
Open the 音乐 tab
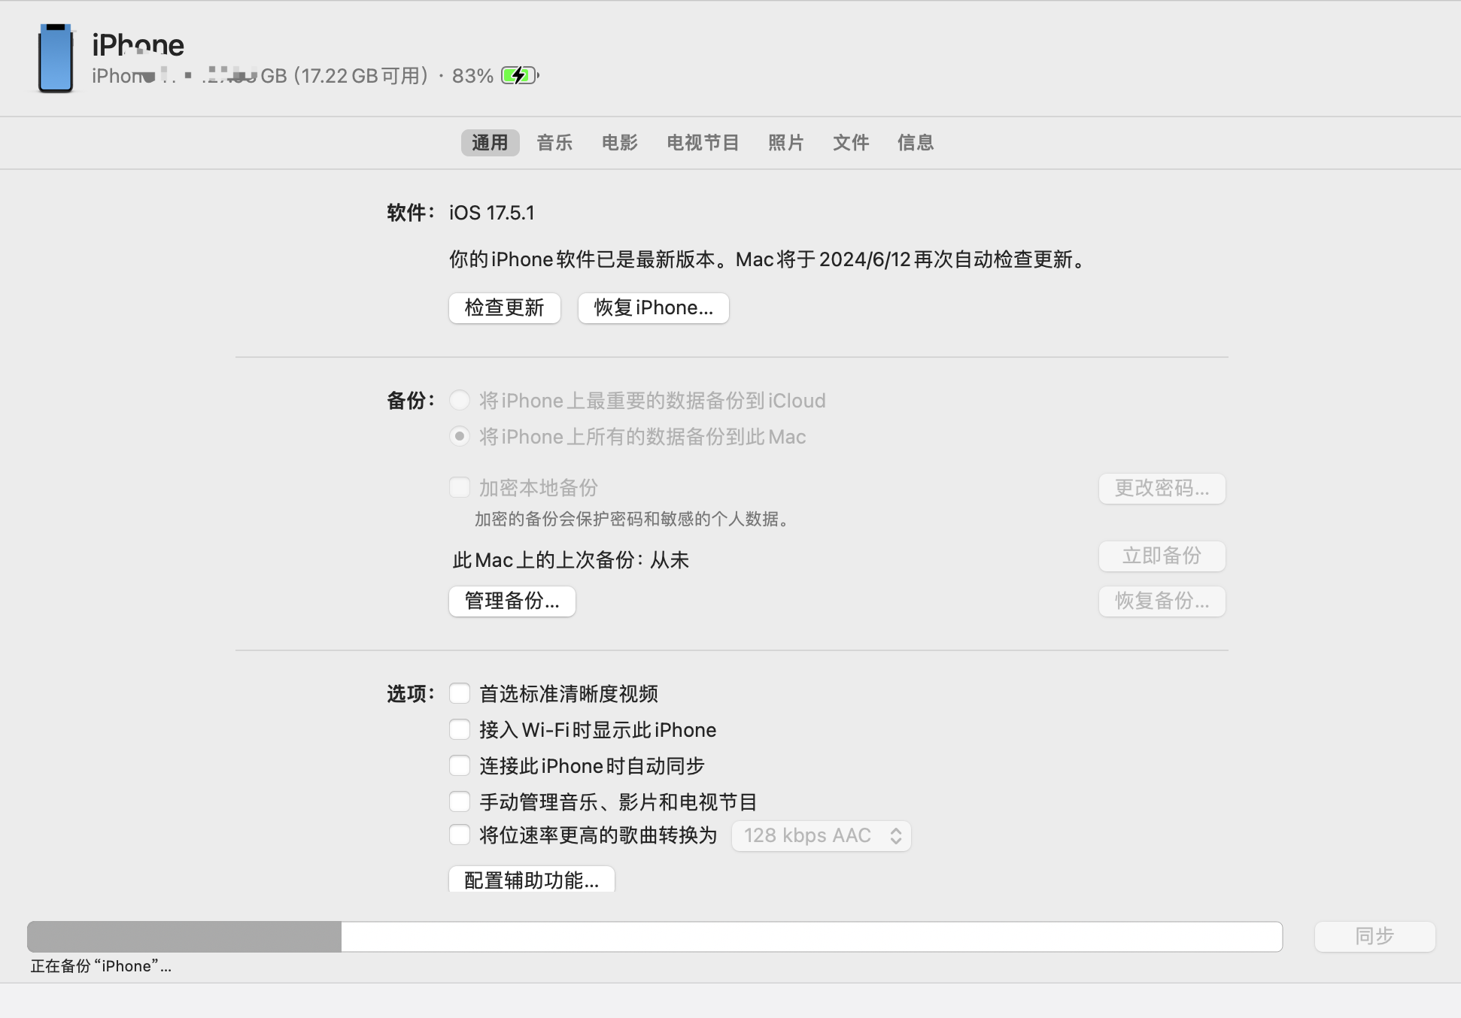click(554, 142)
